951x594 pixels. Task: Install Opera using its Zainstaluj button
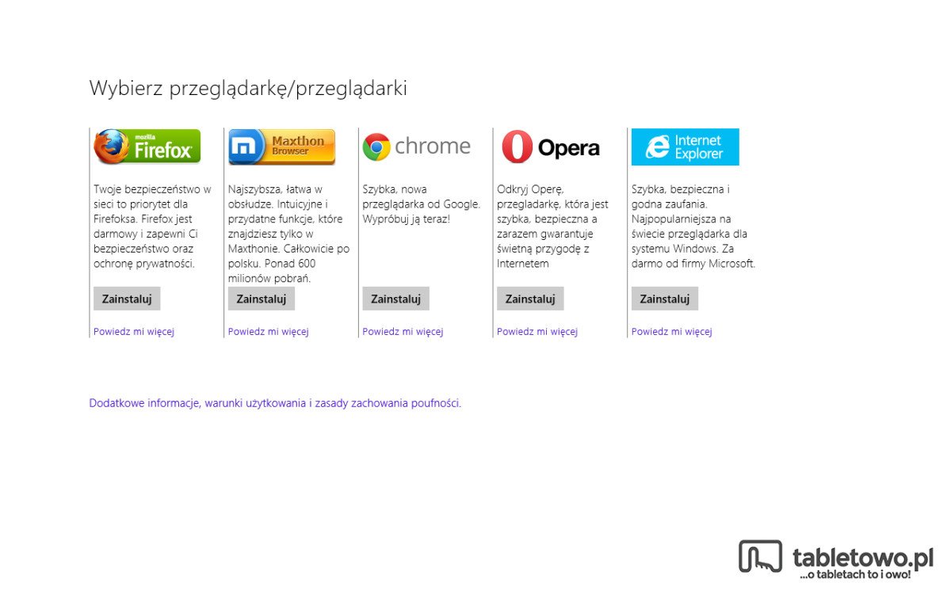pos(530,299)
